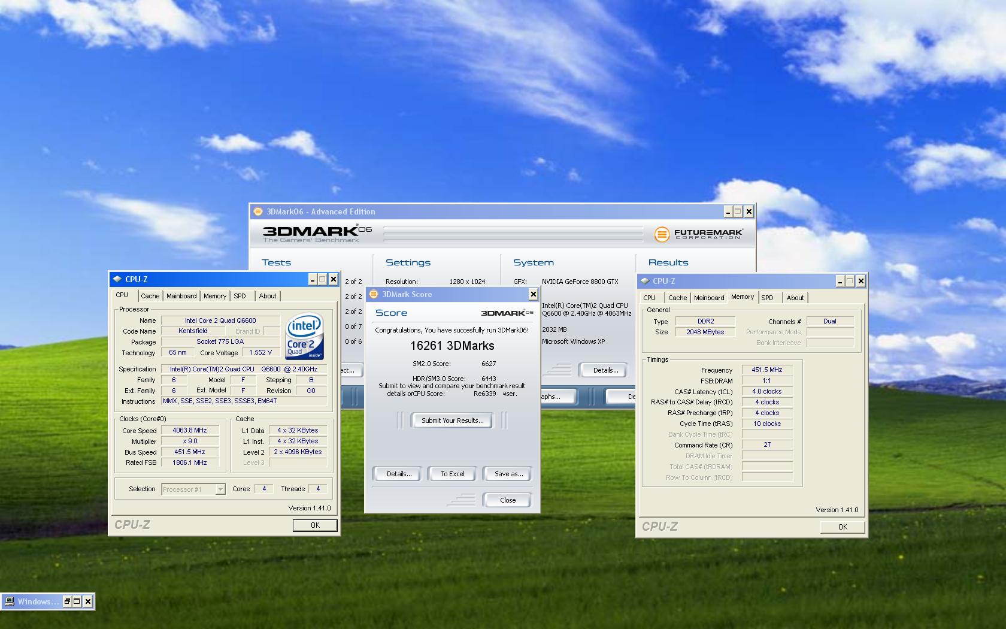Click the Level 2 cache 2 x 4096 KBytes

(298, 452)
